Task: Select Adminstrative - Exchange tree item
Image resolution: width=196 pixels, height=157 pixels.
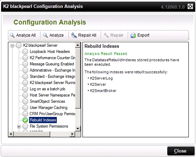Action: click(52, 70)
